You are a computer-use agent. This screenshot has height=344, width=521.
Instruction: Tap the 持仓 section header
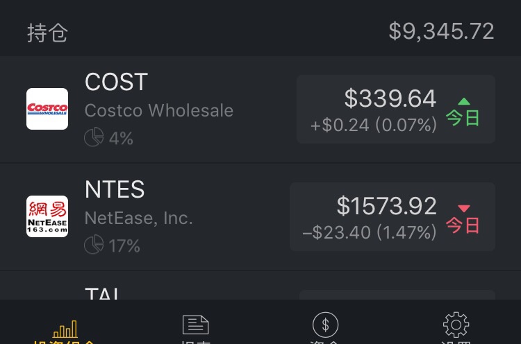click(x=47, y=33)
